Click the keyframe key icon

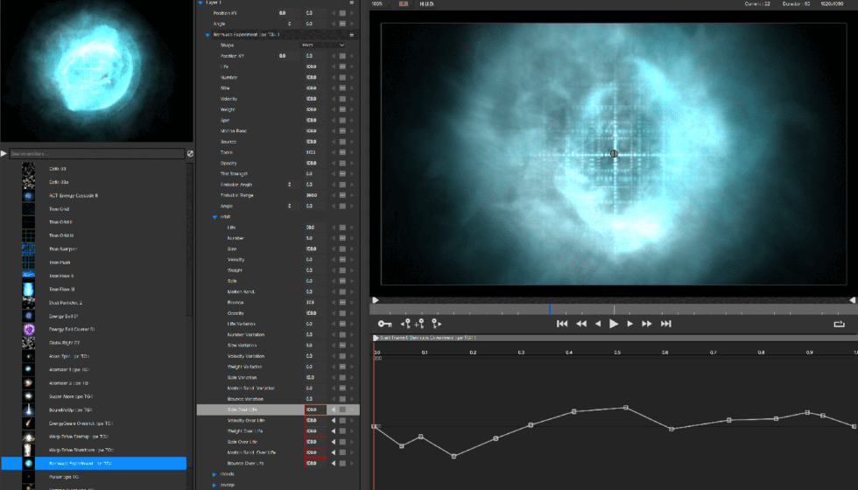click(384, 324)
